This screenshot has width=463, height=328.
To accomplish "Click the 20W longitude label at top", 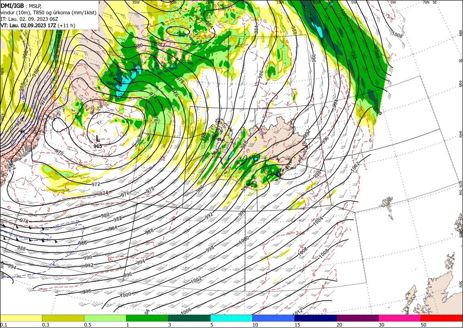I will [x=244, y=2].
